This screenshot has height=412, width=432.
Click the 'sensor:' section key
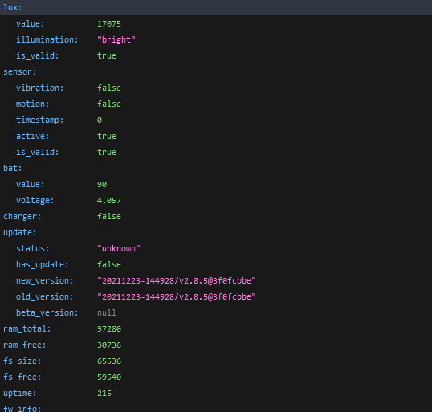(19, 72)
